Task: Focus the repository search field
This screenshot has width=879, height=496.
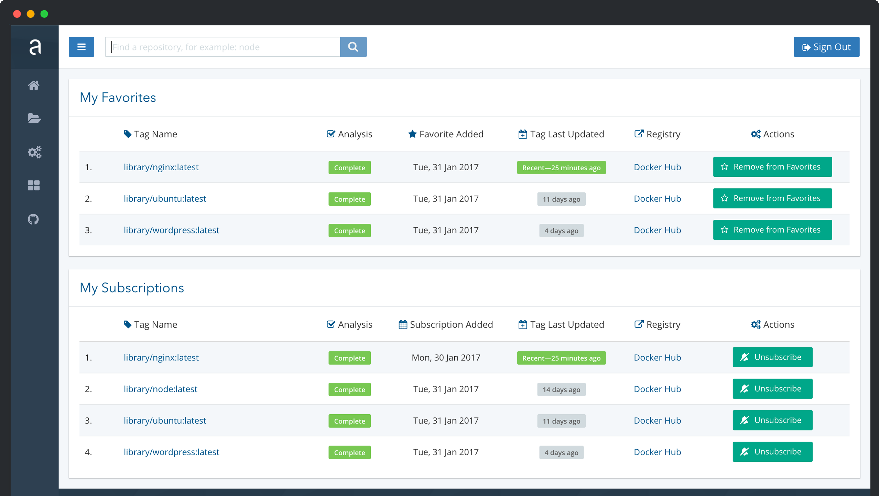Action: [223, 47]
